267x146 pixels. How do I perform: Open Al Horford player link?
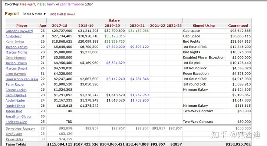click(13, 36)
